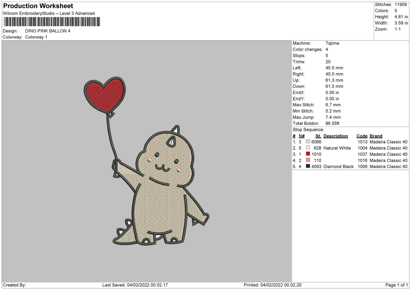
Task: Select the Diamond Black thread swatch
Action: click(x=308, y=166)
